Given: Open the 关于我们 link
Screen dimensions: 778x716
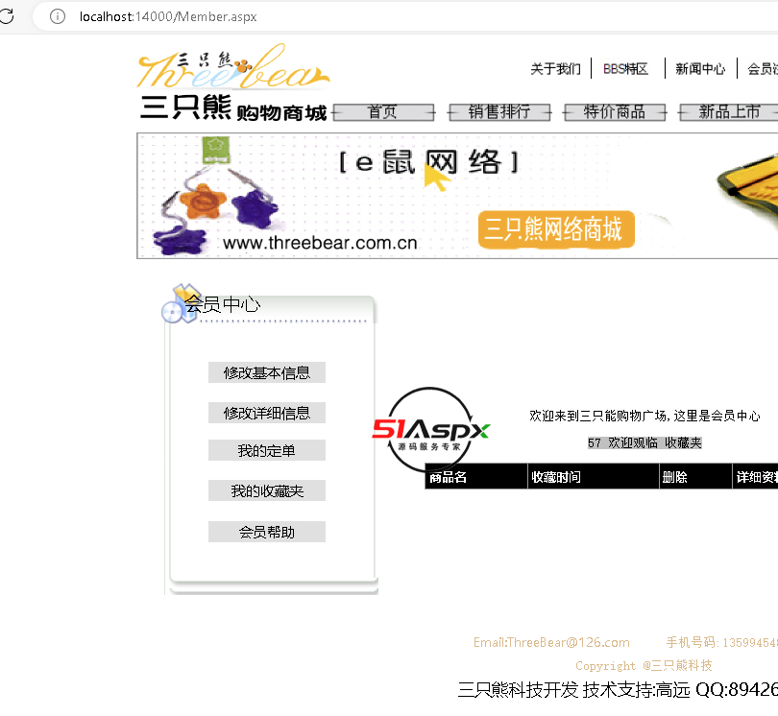Looking at the screenshot, I should coord(555,68).
